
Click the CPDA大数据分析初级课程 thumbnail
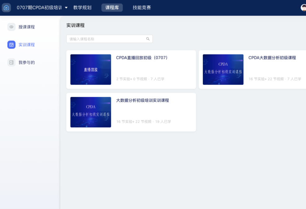pos(223,70)
